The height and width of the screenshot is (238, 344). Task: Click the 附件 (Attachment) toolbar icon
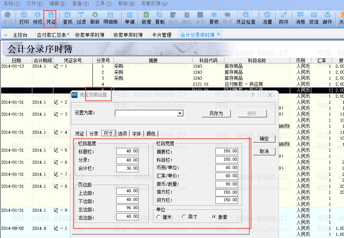pos(284,18)
